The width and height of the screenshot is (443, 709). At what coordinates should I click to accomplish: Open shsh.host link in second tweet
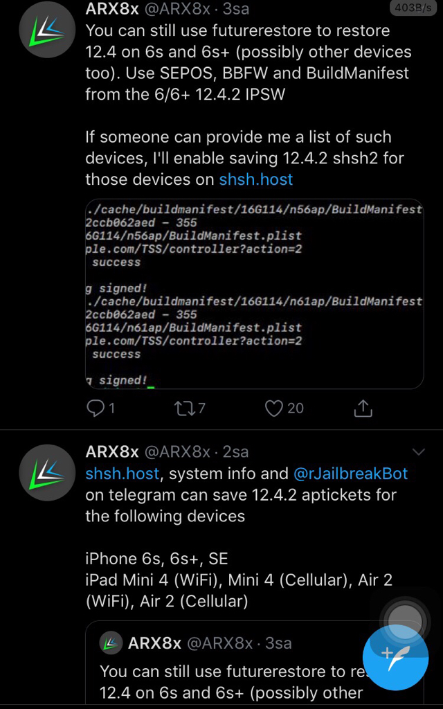pos(123,474)
